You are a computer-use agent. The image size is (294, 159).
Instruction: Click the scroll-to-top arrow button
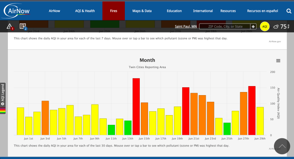(282, 146)
